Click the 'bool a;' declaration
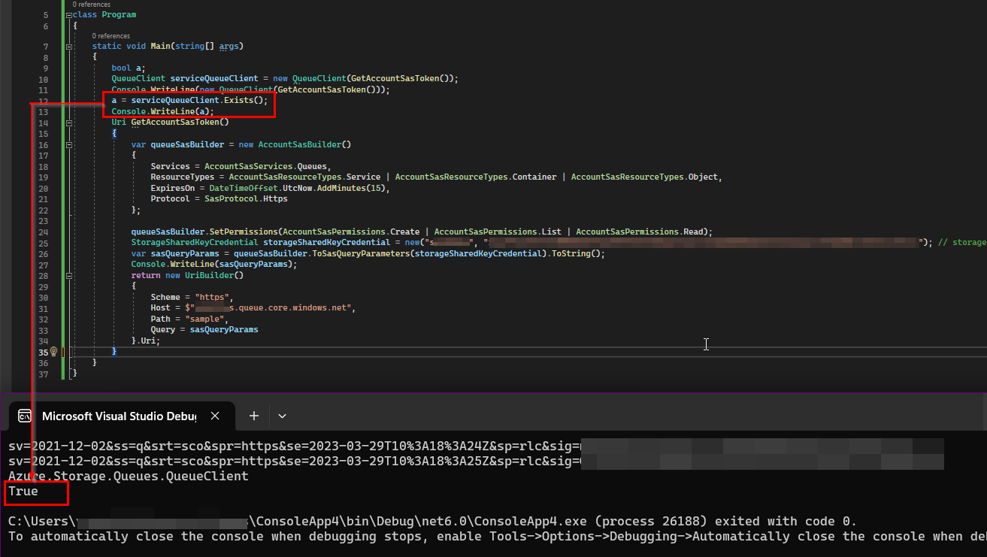This screenshot has height=557, width=987. pos(129,68)
